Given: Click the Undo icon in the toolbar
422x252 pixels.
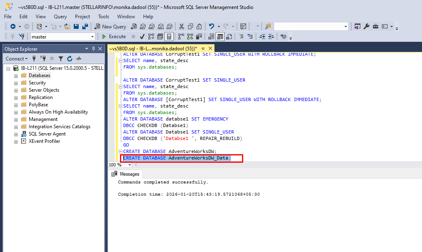Looking at the screenshot, I should click(211, 26).
